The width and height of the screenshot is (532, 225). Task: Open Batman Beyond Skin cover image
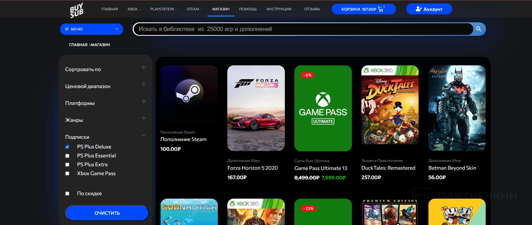click(457, 108)
